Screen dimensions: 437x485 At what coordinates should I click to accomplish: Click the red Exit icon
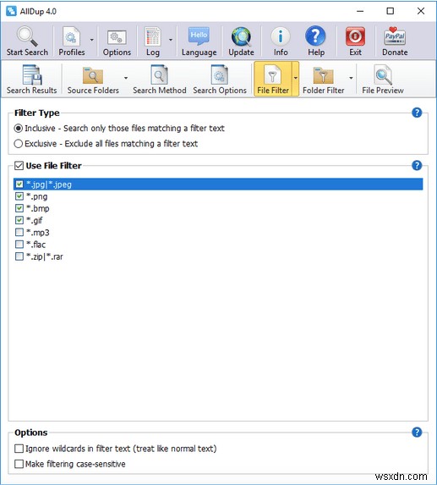(355, 36)
